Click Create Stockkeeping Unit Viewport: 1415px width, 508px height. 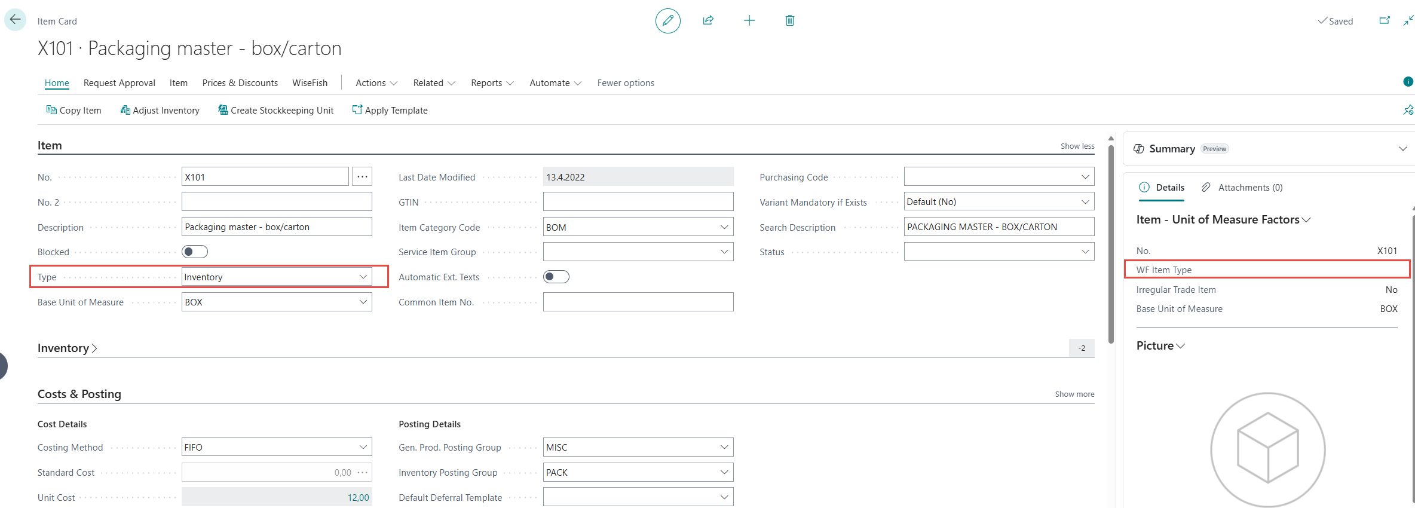coord(275,111)
